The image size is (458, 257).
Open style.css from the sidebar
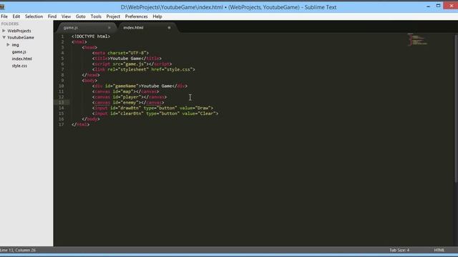pos(19,66)
